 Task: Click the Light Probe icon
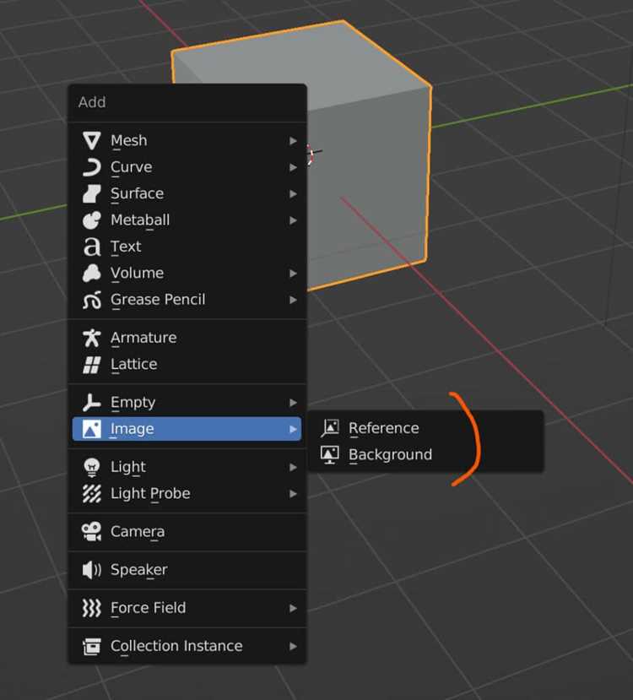[91, 494]
